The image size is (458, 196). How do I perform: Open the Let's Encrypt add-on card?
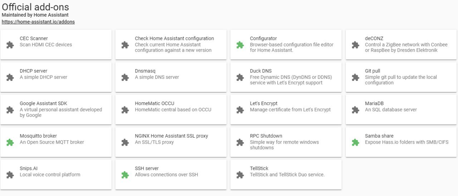286,109
